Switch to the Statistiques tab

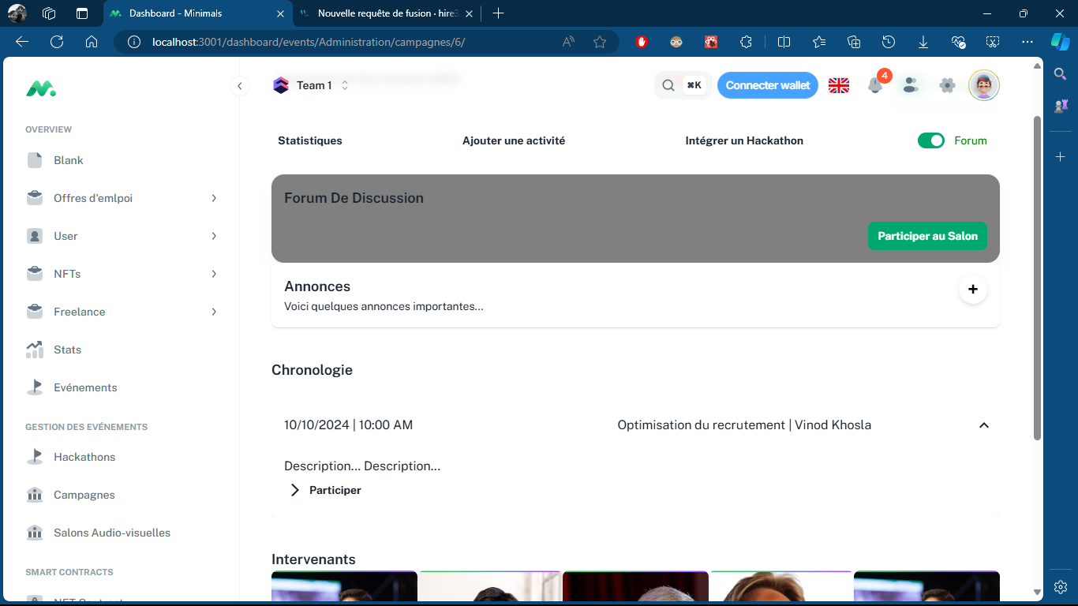310,140
